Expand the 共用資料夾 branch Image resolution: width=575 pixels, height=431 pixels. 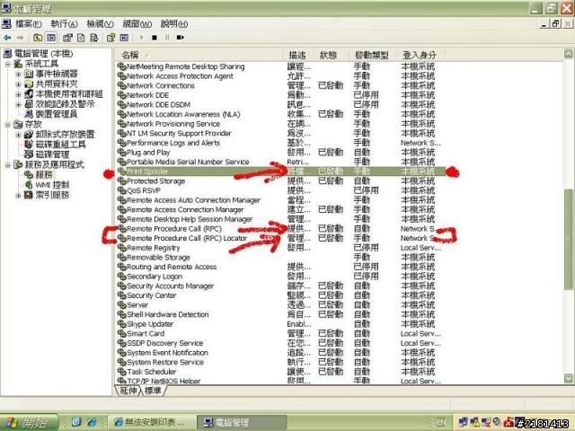18,84
